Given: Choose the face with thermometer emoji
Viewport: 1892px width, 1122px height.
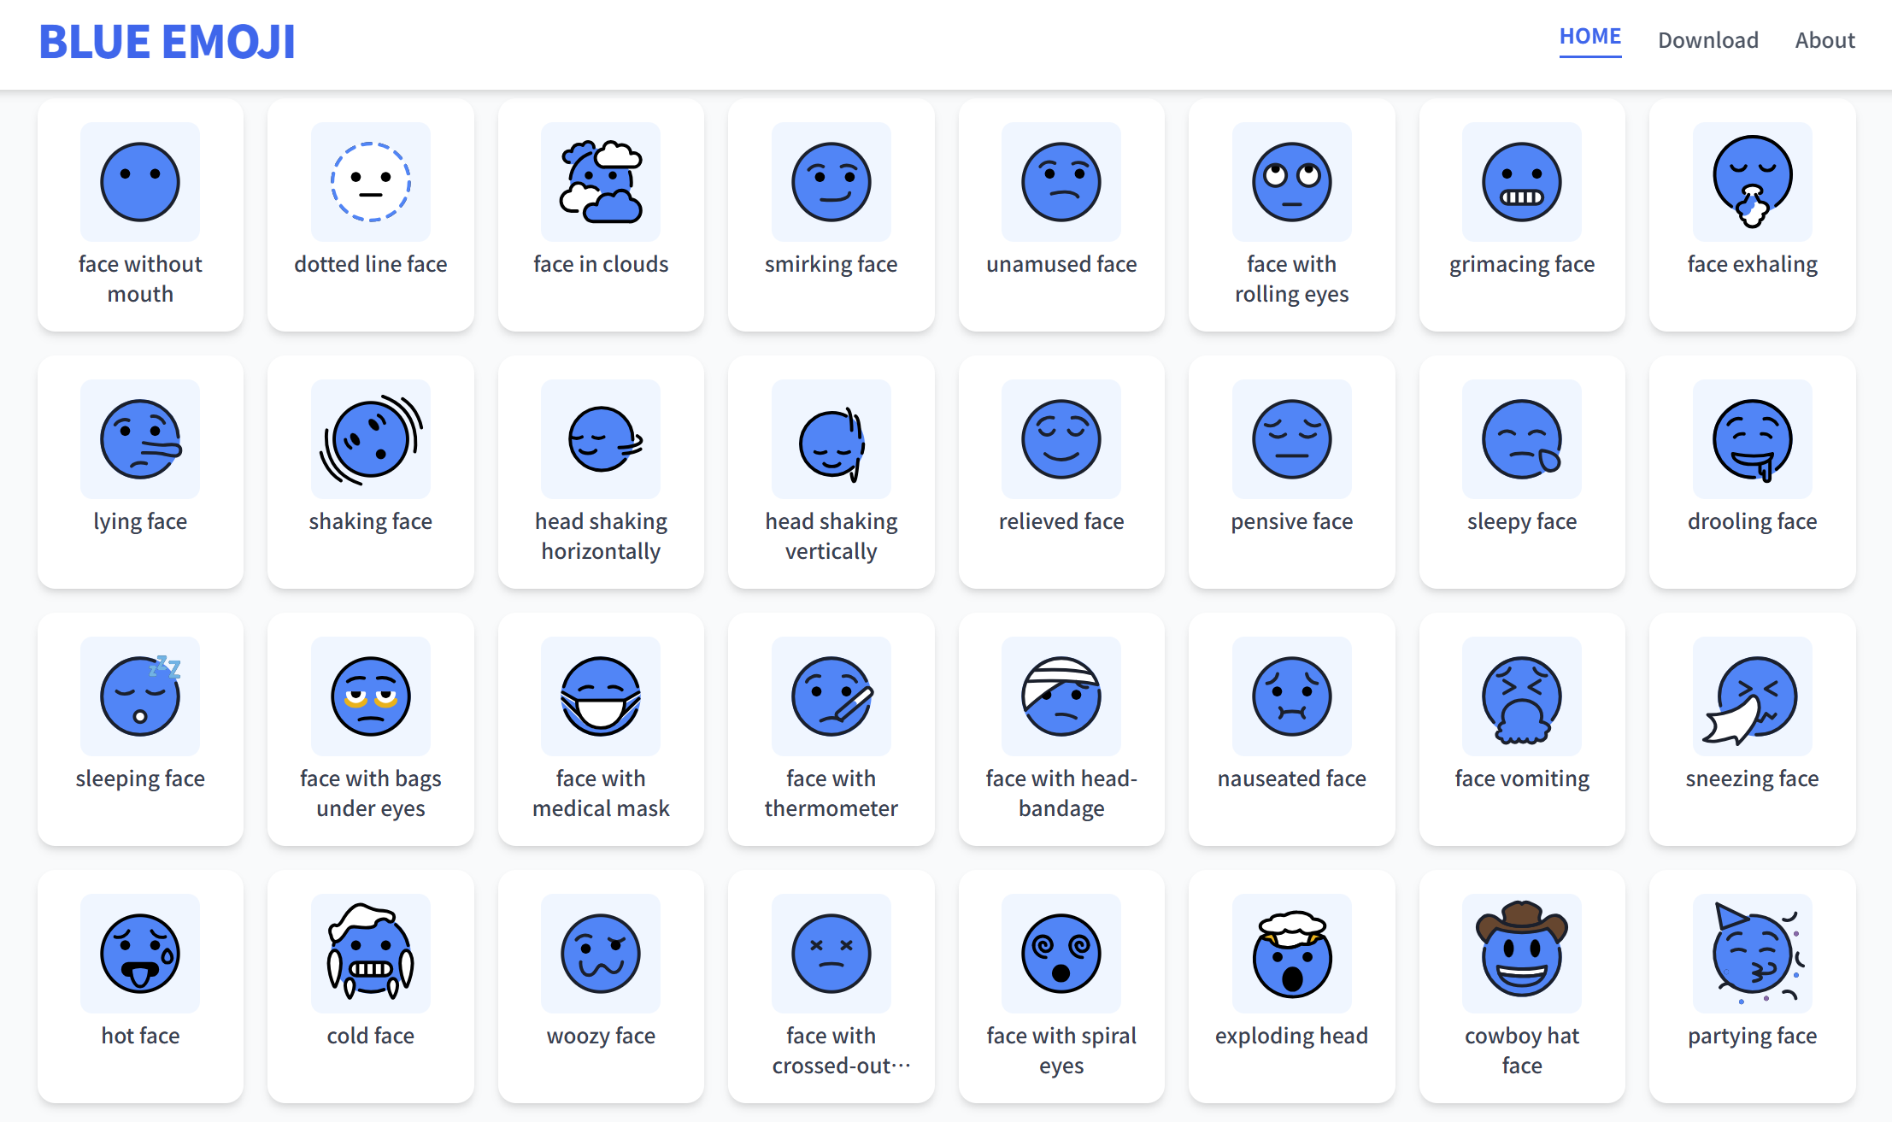Looking at the screenshot, I should tap(831, 696).
